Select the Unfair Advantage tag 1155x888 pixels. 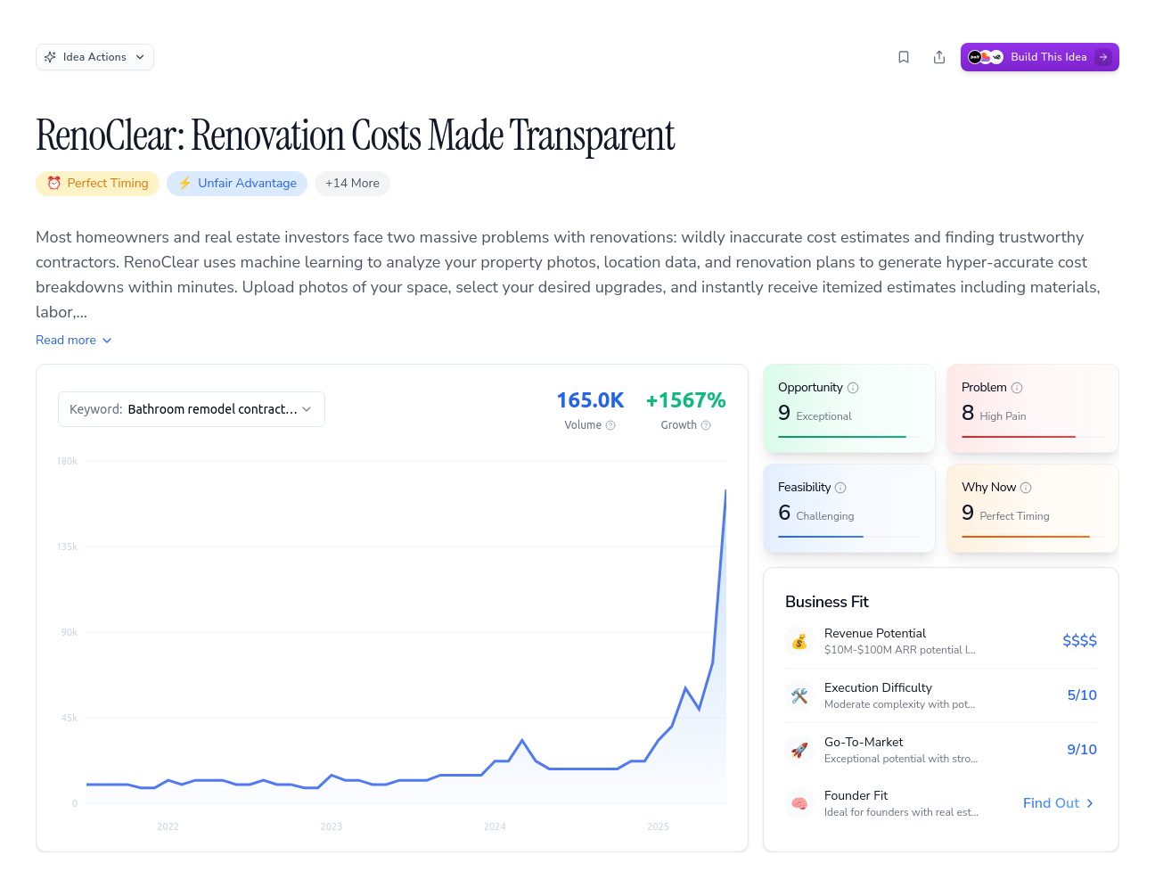coord(237,184)
